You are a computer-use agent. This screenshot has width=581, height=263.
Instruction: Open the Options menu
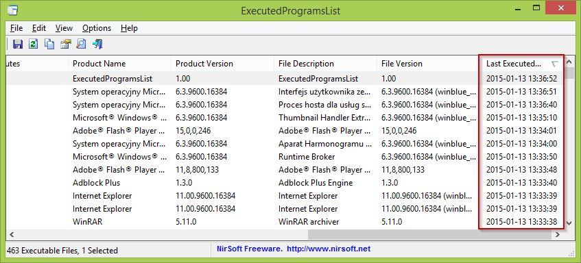pos(97,28)
